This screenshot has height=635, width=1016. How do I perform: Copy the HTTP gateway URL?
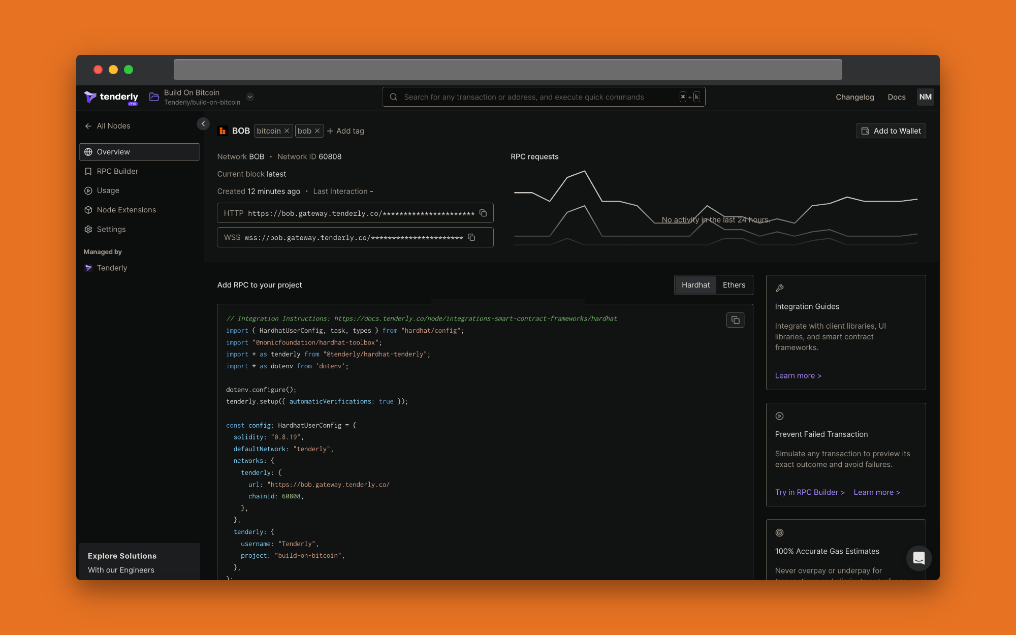(483, 213)
